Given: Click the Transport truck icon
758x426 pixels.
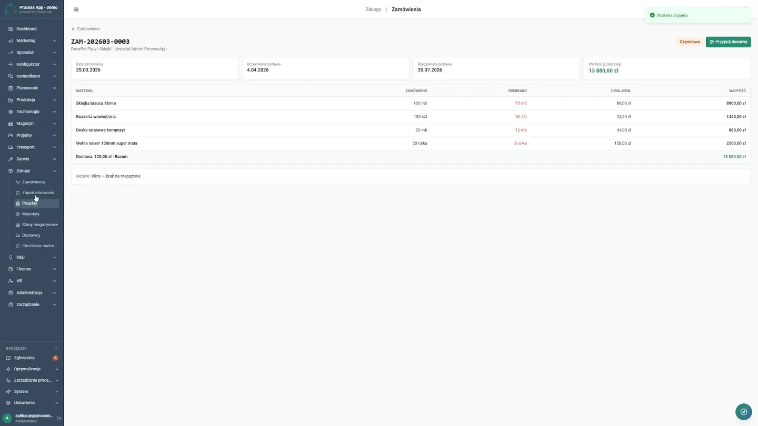Looking at the screenshot, I should (11, 147).
